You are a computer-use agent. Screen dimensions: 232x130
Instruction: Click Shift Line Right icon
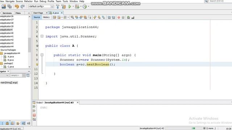tap(113, 17)
